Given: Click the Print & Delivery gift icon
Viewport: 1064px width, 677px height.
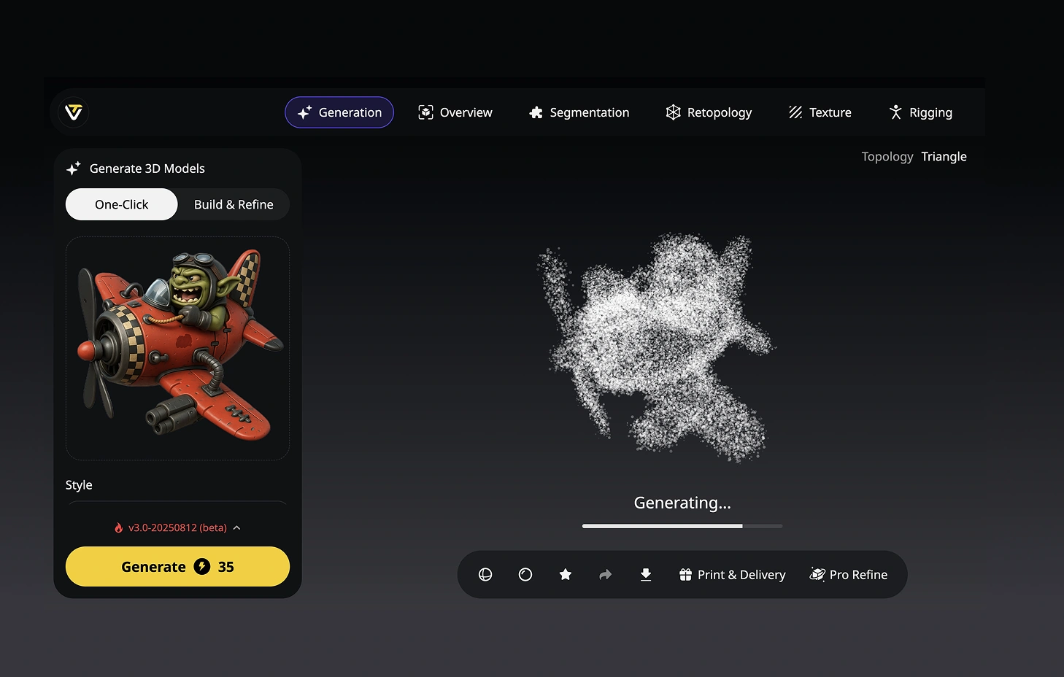Looking at the screenshot, I should click(685, 575).
